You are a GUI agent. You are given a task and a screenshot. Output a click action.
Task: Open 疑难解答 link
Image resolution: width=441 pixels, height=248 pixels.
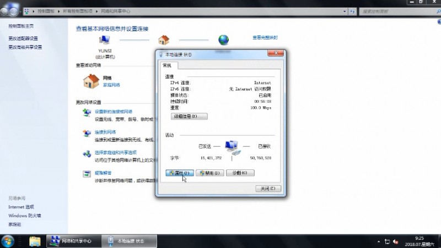pos(103,173)
